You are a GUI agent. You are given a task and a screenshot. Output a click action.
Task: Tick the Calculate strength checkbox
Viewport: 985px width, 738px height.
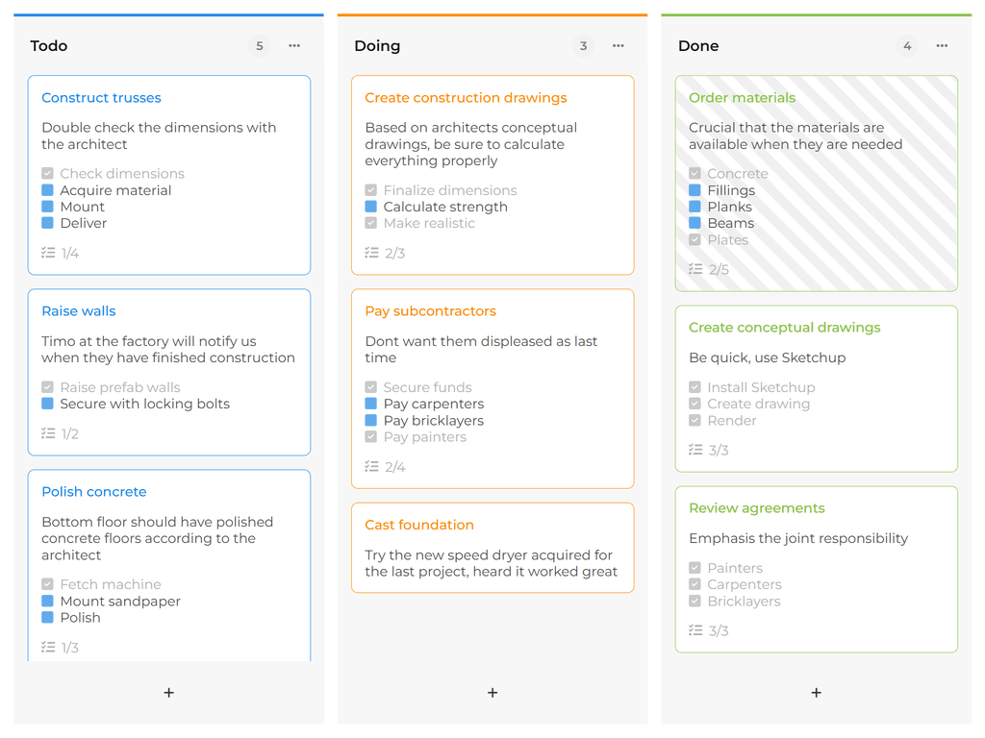point(371,207)
